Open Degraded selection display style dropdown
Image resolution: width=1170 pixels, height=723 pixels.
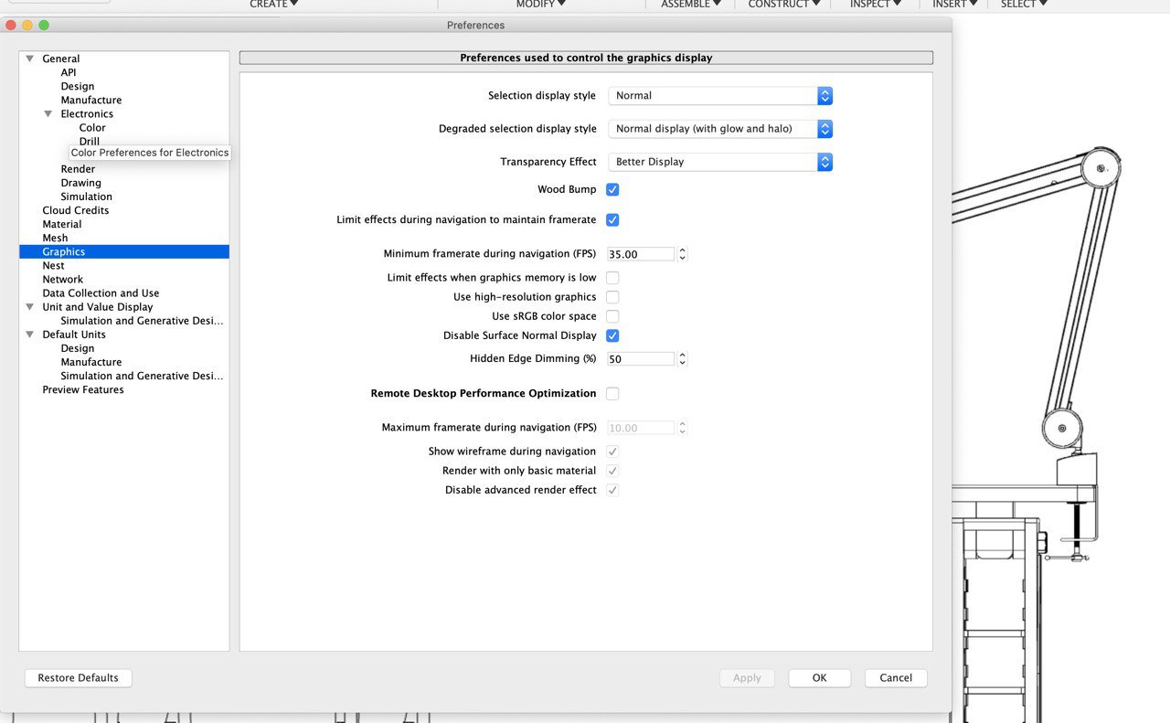[720, 129]
